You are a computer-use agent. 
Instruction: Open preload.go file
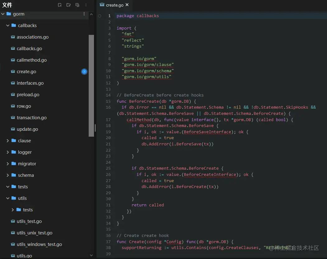coord(28,95)
